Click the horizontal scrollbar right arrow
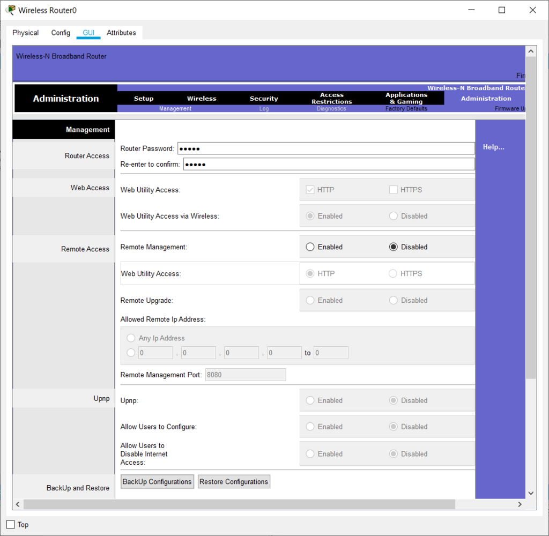549x536 pixels. pos(520,504)
